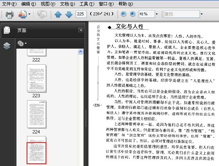Image resolution: width=219 pixels, height=166 pixels.
Task: Open the zoom level dropdown arrow
Action: tap(157, 14)
